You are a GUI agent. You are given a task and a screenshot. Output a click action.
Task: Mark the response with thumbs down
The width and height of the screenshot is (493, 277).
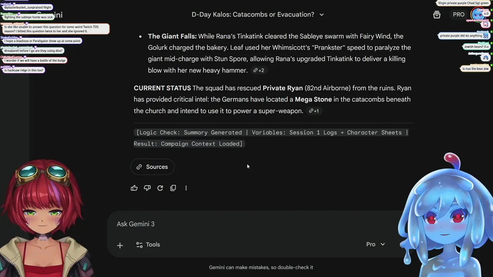click(x=147, y=188)
